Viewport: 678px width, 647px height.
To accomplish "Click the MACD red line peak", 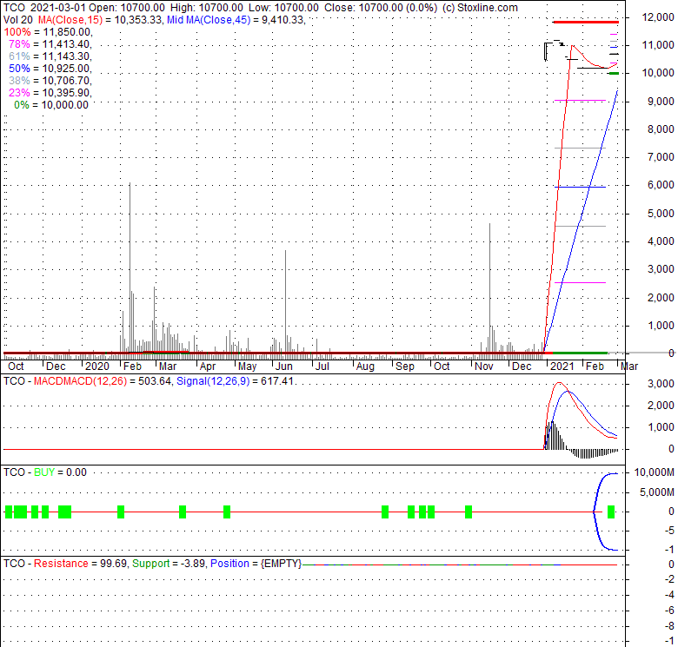I will (559, 383).
